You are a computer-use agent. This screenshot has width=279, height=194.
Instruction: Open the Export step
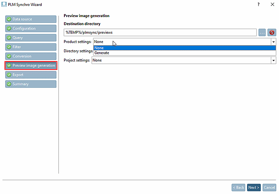(31, 75)
